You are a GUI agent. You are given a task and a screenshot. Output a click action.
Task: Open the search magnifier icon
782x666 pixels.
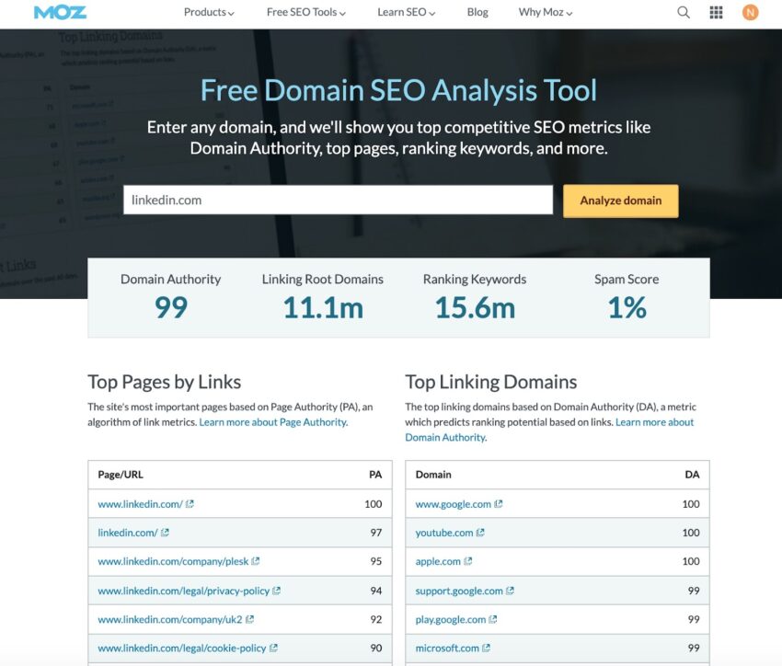click(684, 12)
